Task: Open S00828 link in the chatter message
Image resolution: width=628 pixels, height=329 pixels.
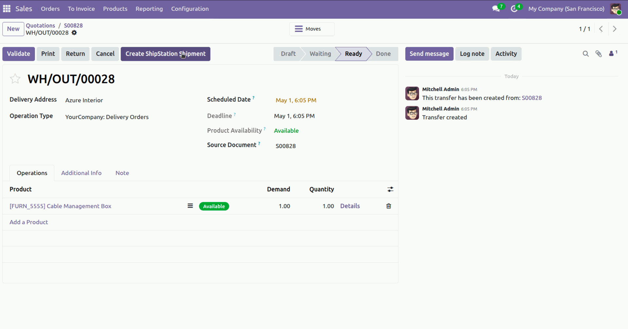Action: pyautogui.click(x=532, y=98)
